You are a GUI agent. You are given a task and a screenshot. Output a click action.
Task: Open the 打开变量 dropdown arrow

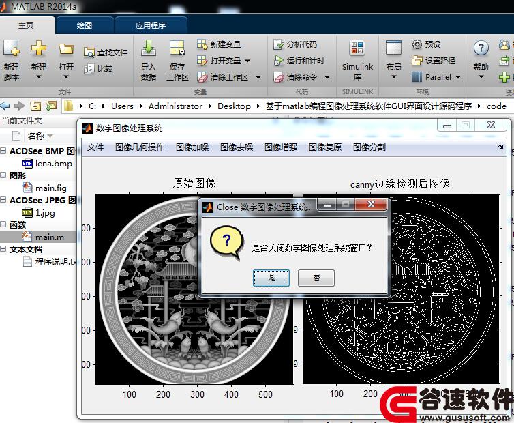point(247,61)
